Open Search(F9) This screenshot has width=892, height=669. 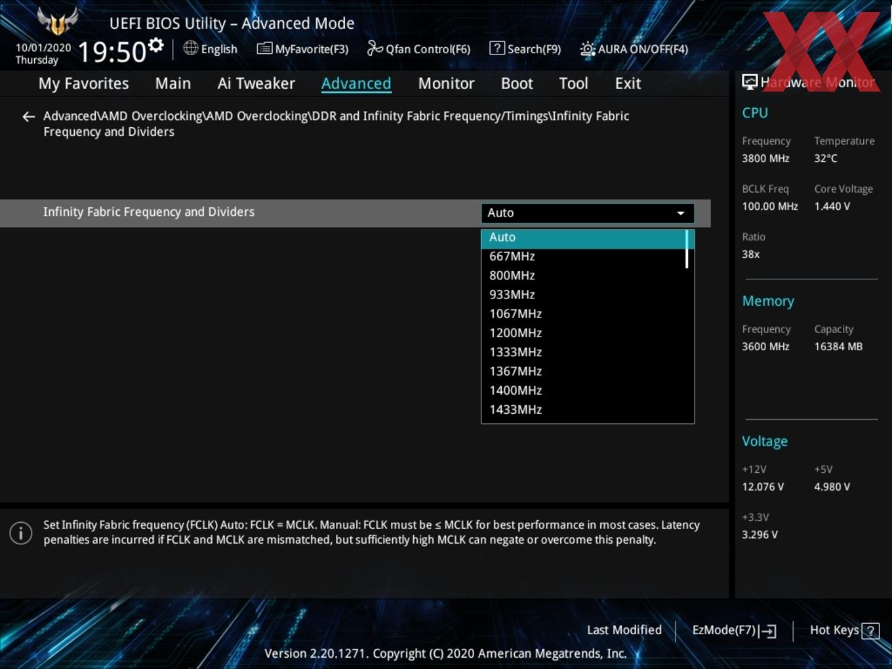coord(525,49)
